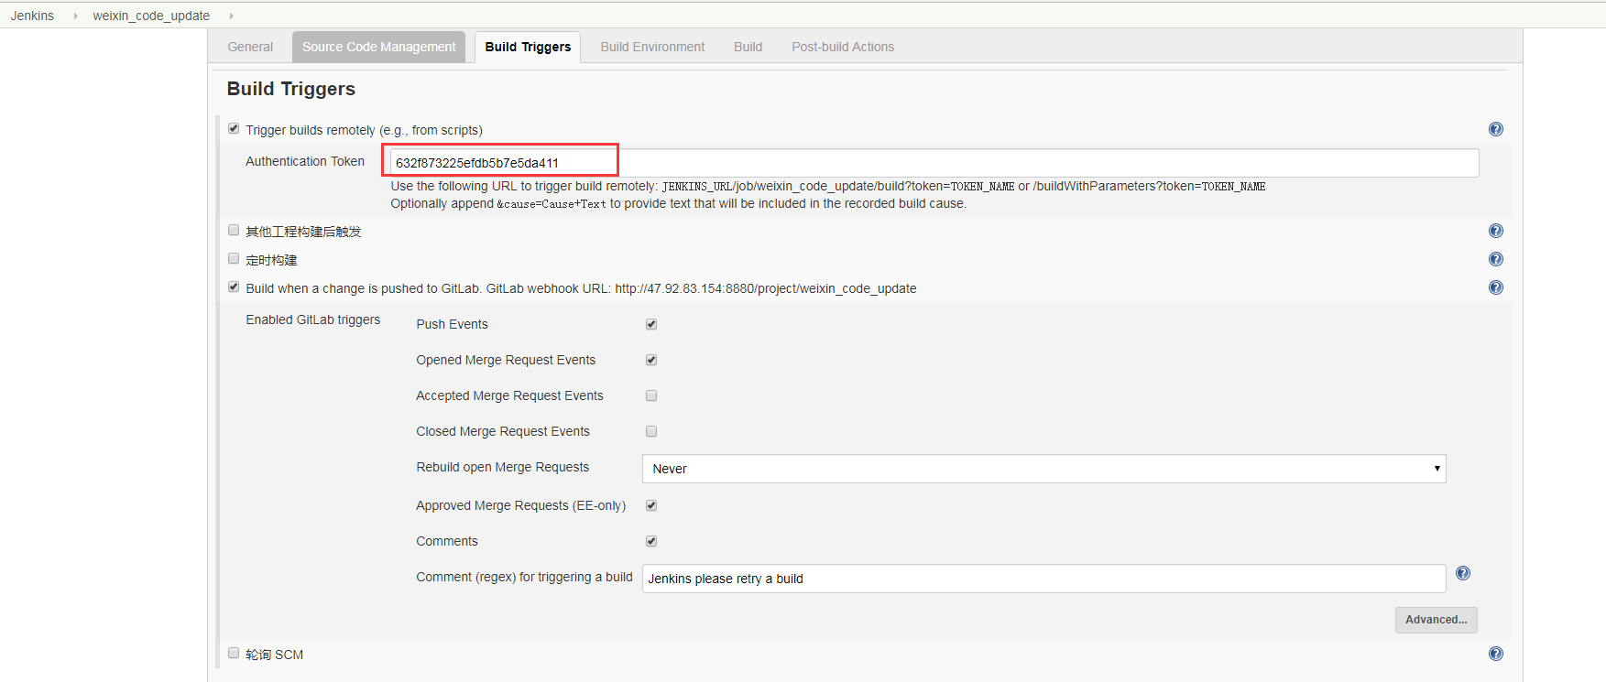The width and height of the screenshot is (1606, 682).
Task: Enable 轮询 SCM checkbox
Action: 234,654
